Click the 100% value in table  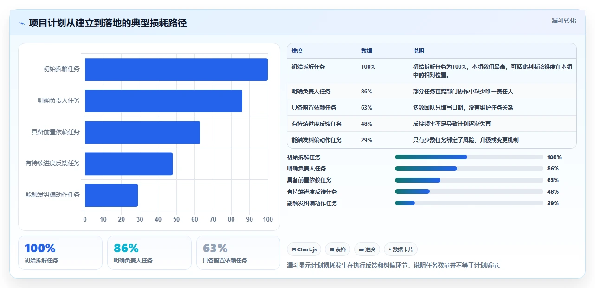[x=368, y=67]
